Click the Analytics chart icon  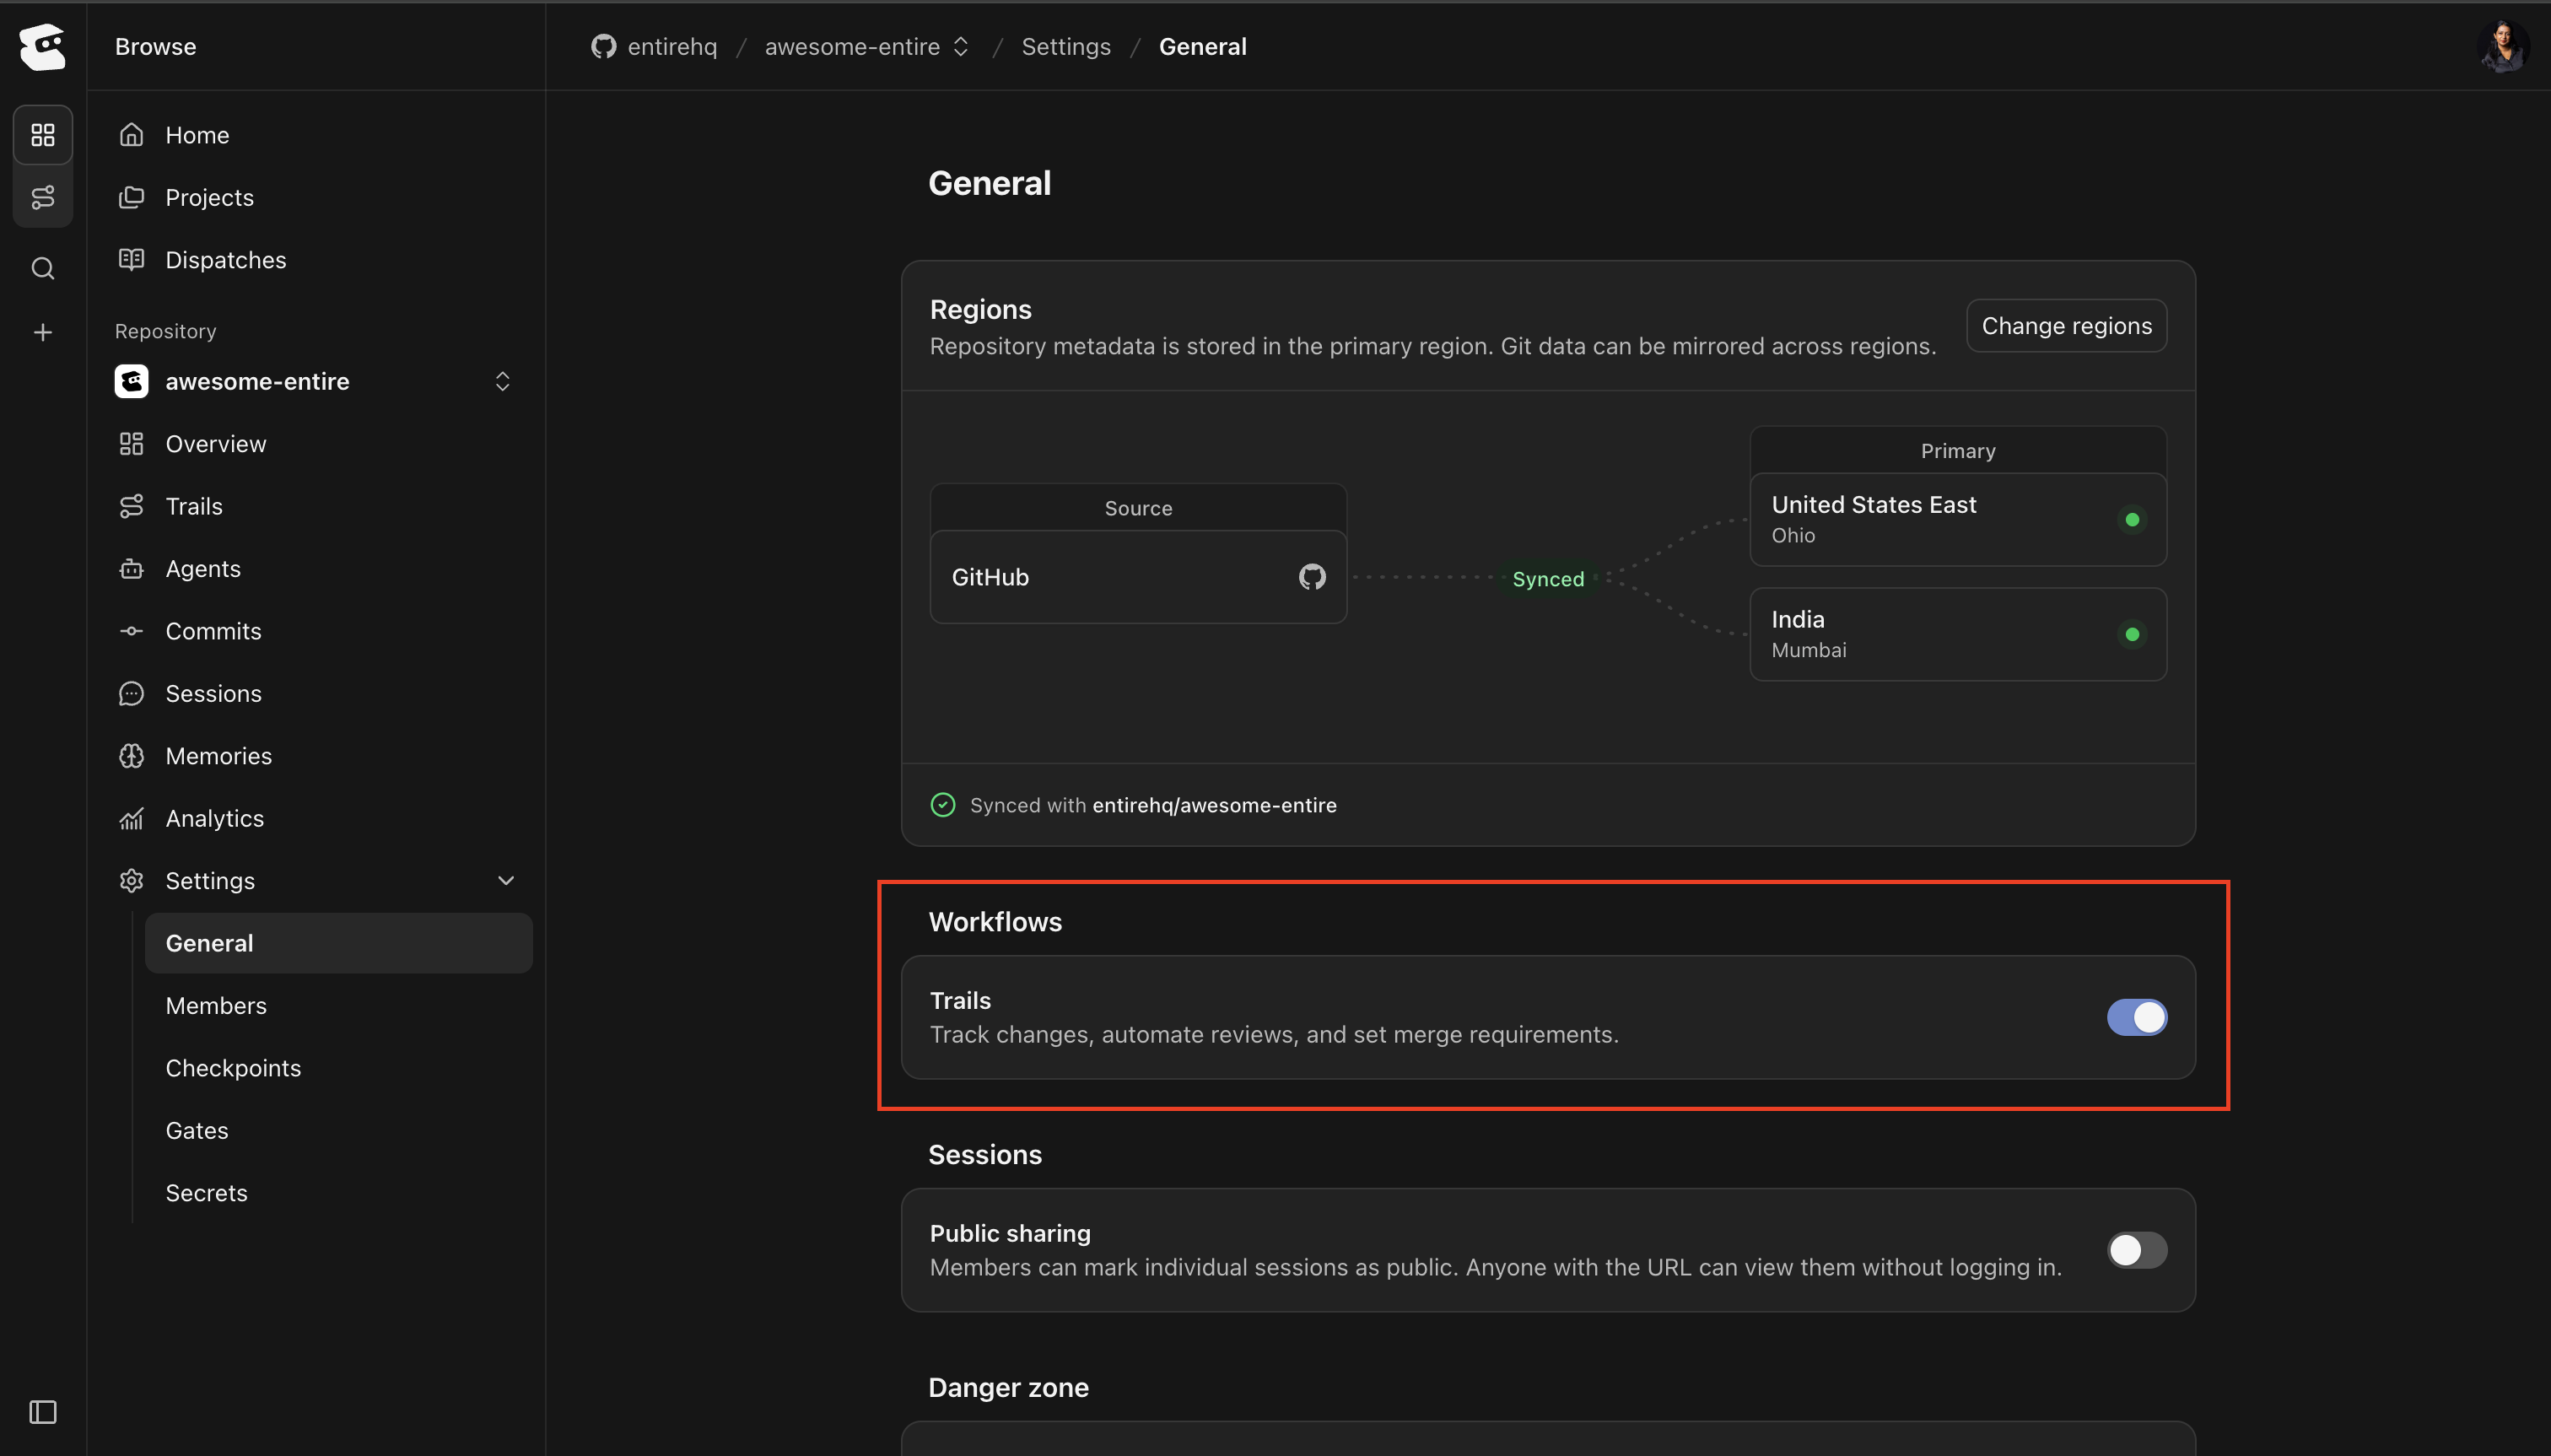pyautogui.click(x=131, y=818)
